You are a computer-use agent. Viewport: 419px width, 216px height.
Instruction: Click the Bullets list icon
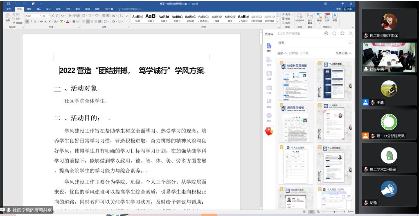(83, 16)
